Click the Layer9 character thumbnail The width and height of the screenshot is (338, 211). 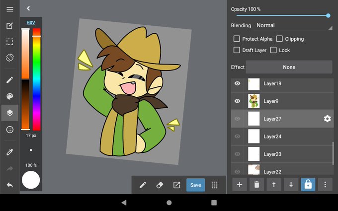[x=253, y=101]
